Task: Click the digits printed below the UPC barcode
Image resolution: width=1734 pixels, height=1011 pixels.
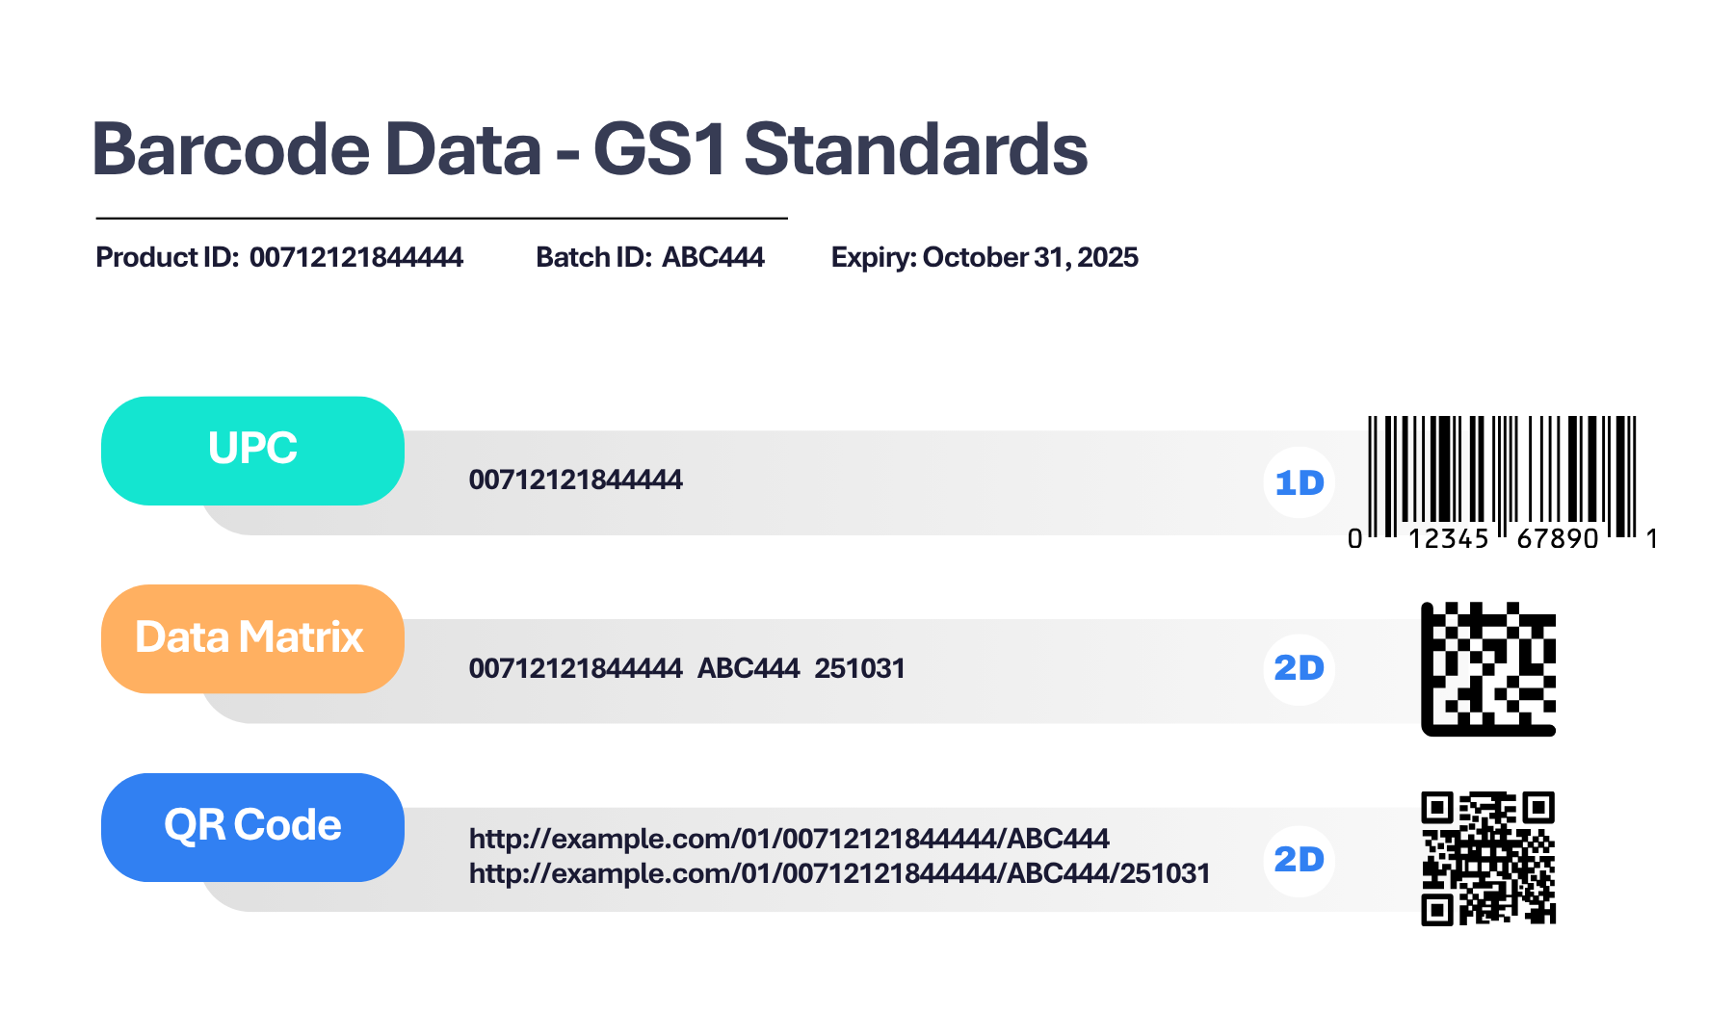Action: coord(1503,539)
